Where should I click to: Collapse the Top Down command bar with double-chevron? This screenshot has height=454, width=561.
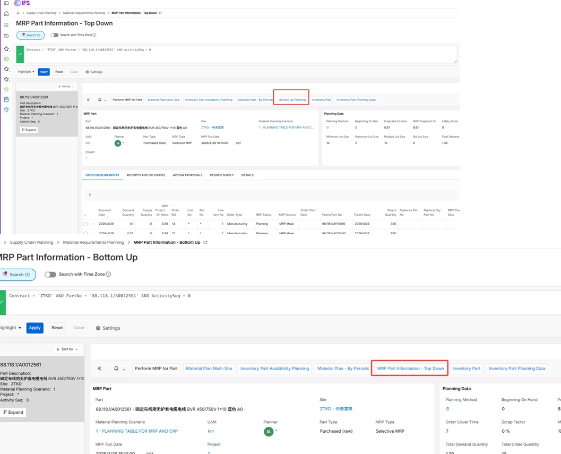click(x=89, y=100)
